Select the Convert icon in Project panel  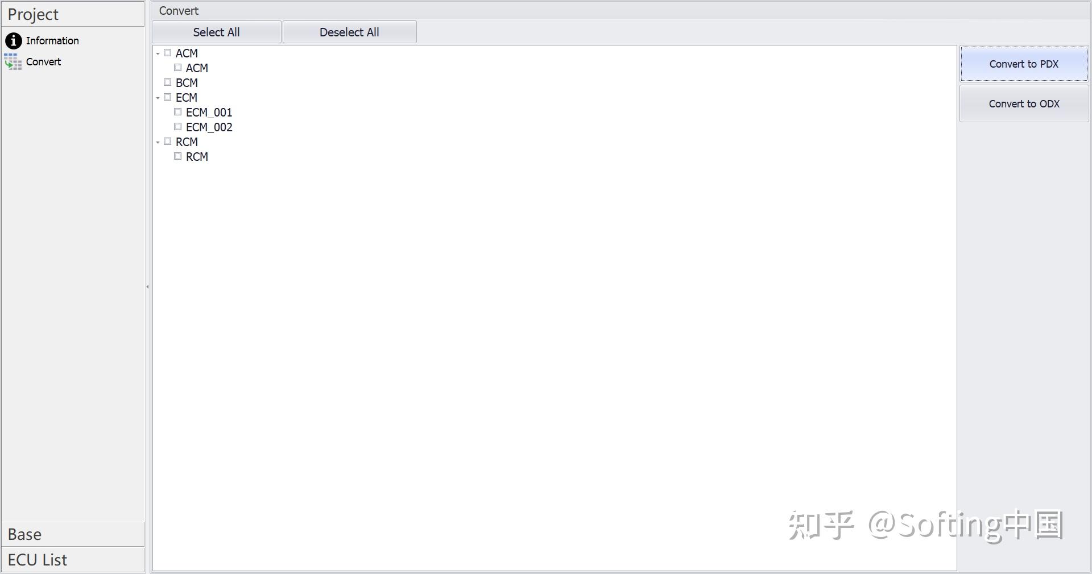point(13,62)
